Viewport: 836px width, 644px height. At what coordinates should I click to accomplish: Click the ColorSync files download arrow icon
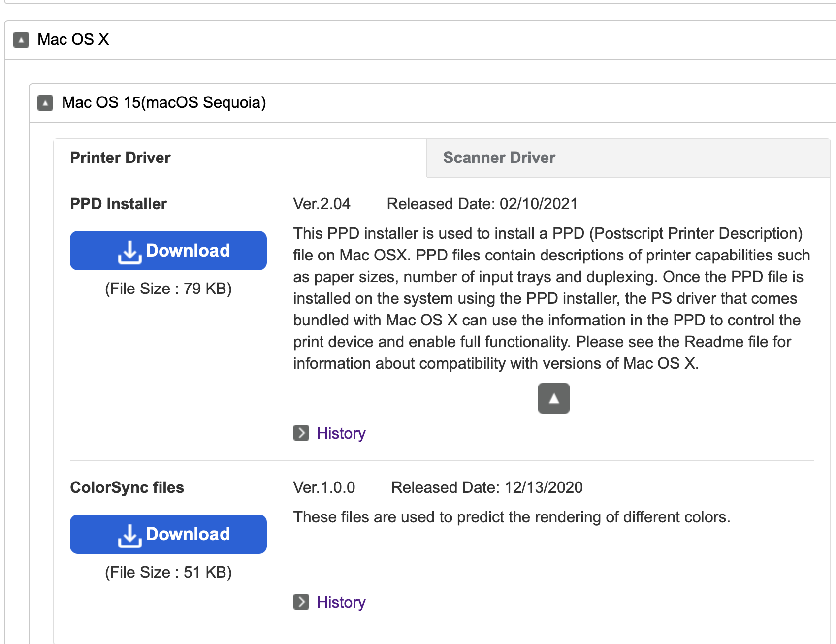pyautogui.click(x=129, y=535)
